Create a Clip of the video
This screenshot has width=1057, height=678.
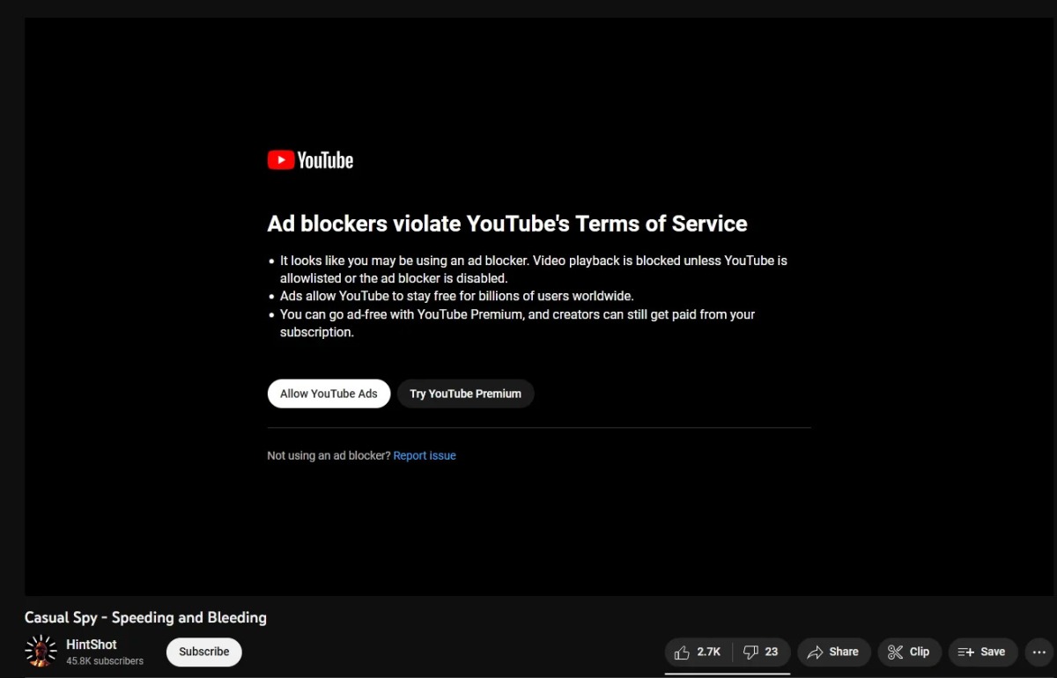[x=910, y=652]
